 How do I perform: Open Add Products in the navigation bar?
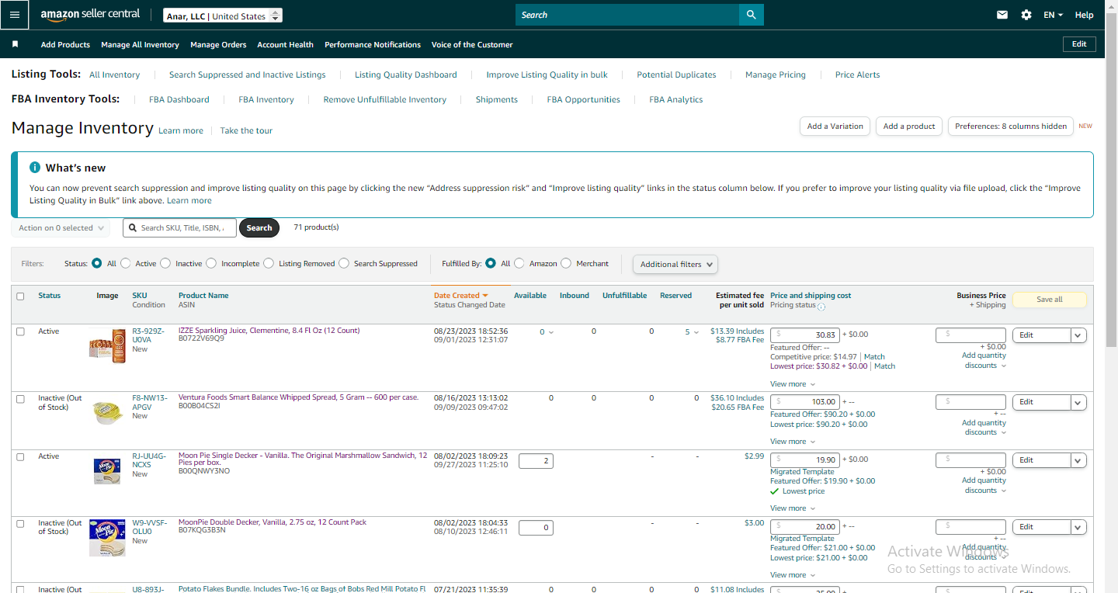65,45
